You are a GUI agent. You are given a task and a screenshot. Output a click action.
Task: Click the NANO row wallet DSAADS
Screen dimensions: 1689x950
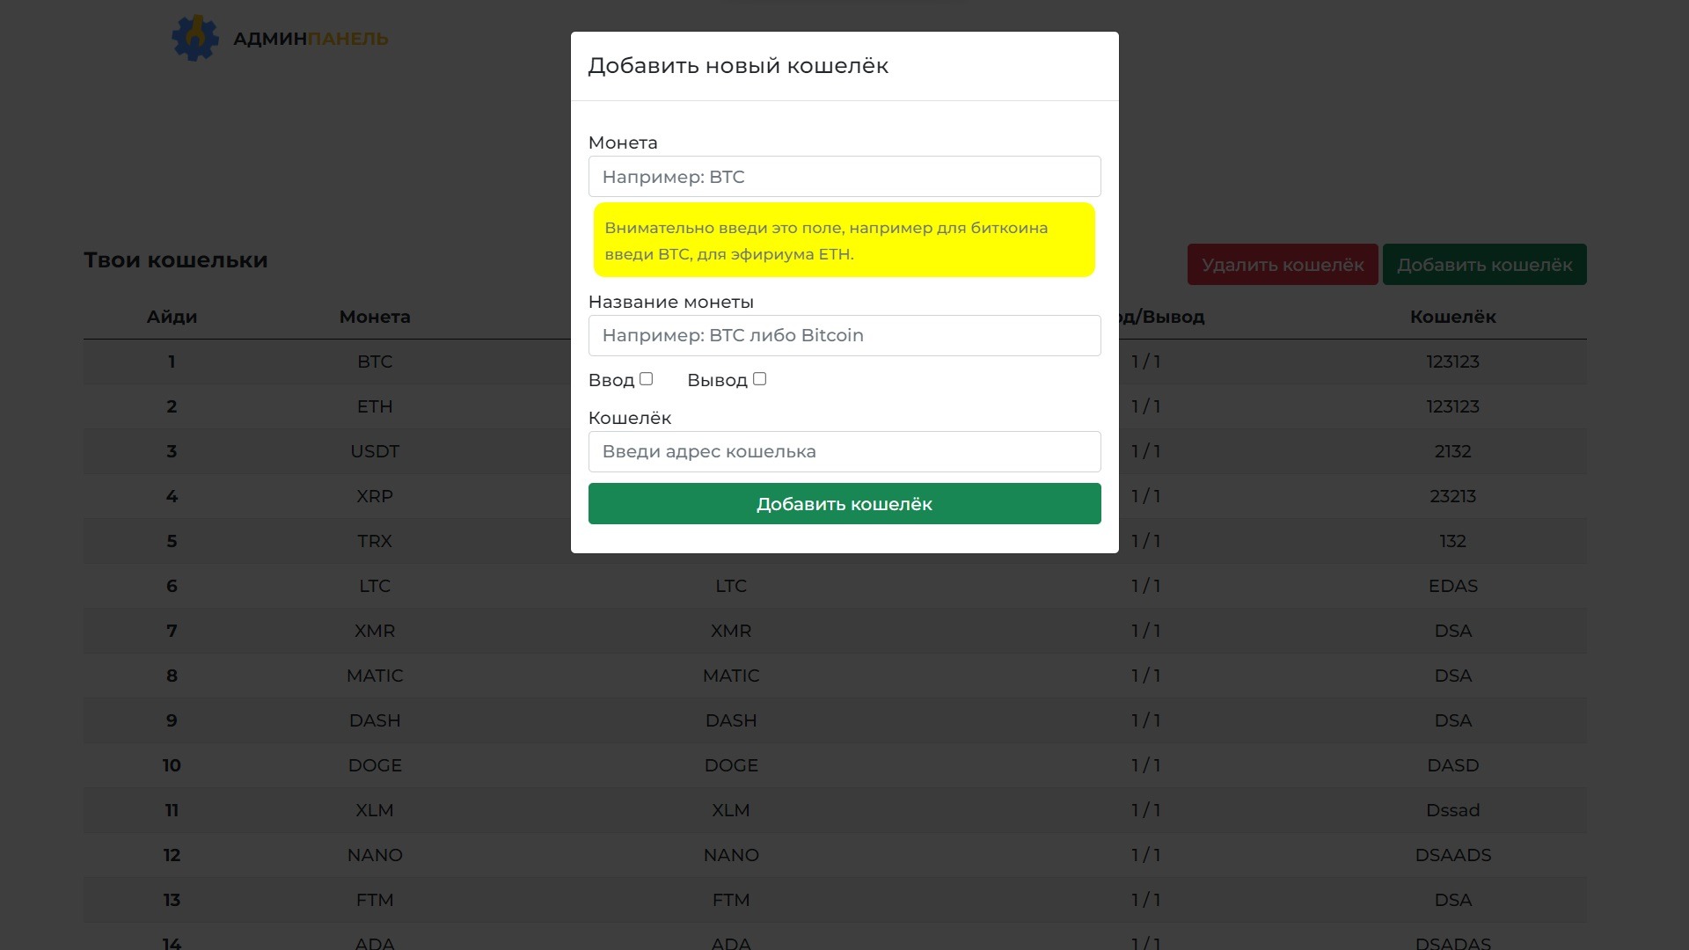point(1452,855)
